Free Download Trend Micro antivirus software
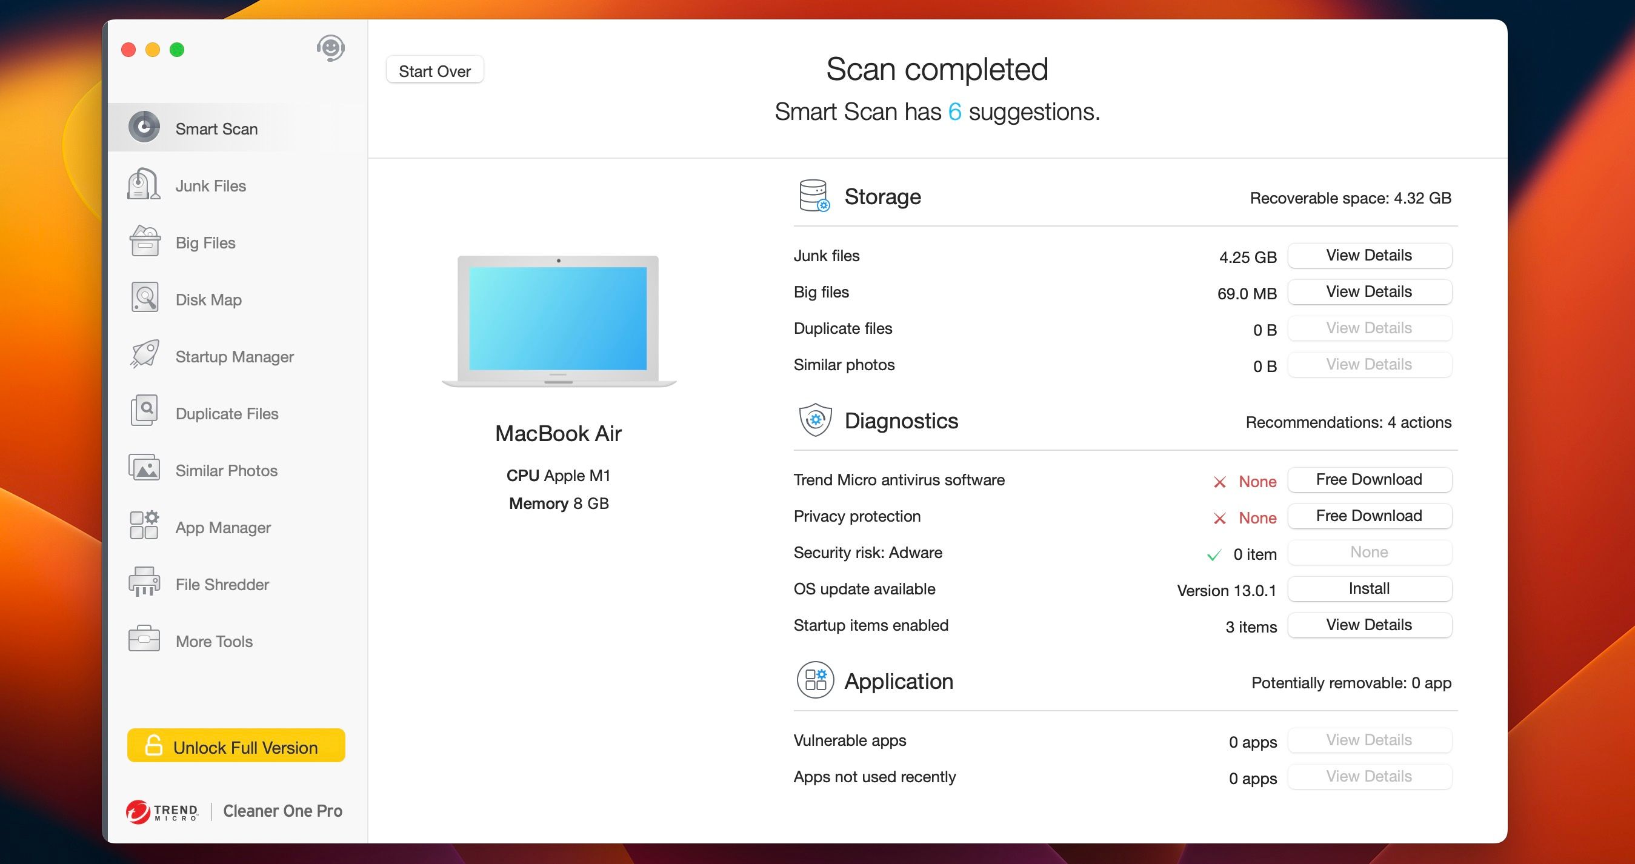 [1368, 480]
